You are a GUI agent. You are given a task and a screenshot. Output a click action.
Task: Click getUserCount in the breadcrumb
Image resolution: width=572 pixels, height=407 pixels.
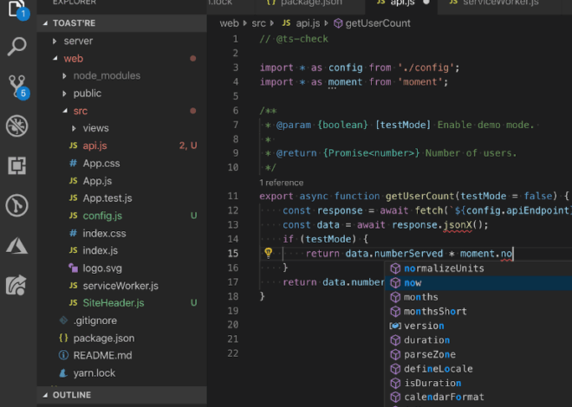pyautogui.click(x=378, y=23)
